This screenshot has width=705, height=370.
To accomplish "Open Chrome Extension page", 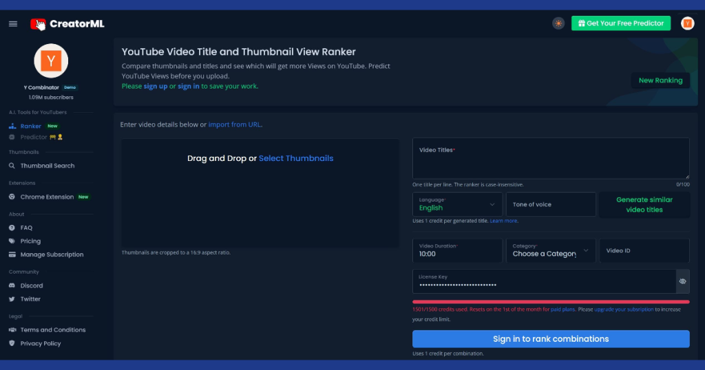I will click(47, 197).
